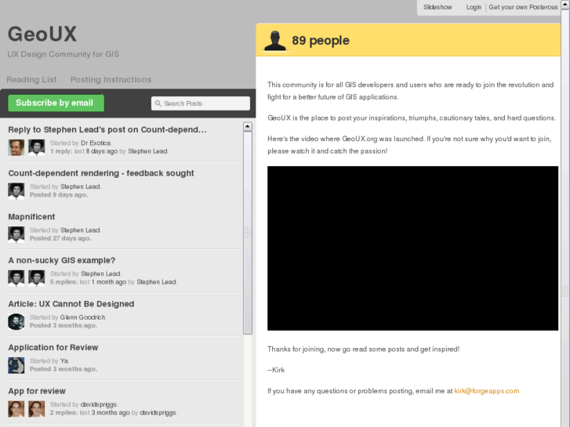Screen dimensions: 570x427
Task: Open Glenn Goodrich's avatar on UX article post
Action: click(16, 321)
